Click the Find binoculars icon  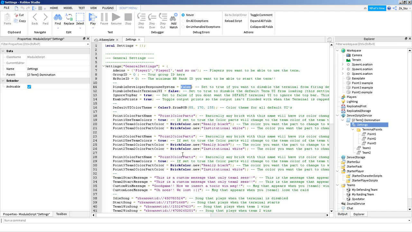tap(58, 17)
